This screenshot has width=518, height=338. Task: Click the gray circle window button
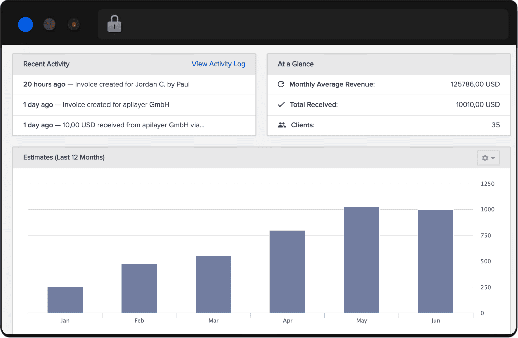[49, 25]
